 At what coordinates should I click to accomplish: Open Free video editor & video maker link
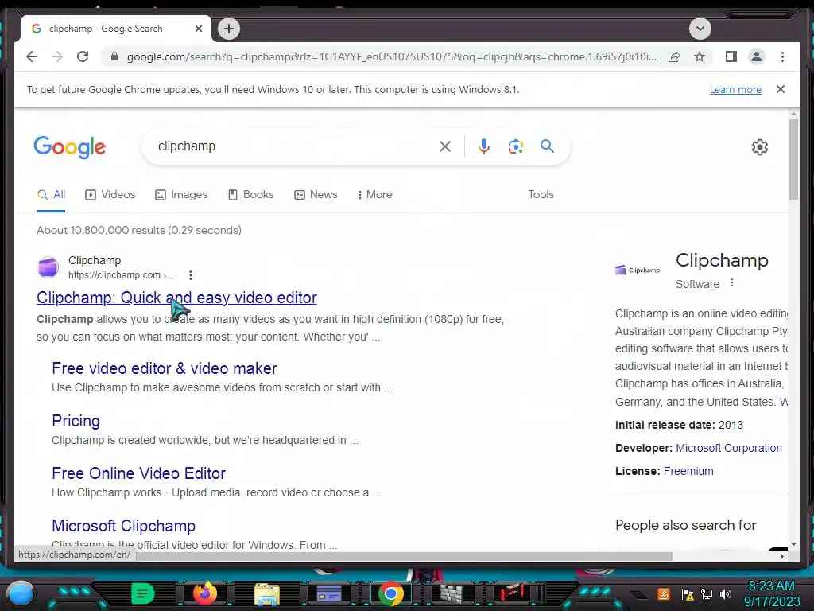pos(164,368)
